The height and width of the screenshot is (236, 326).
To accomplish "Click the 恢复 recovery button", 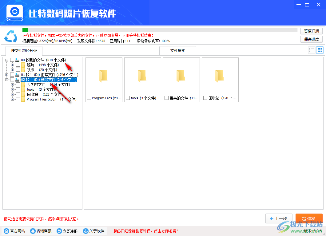I will [x=309, y=218].
